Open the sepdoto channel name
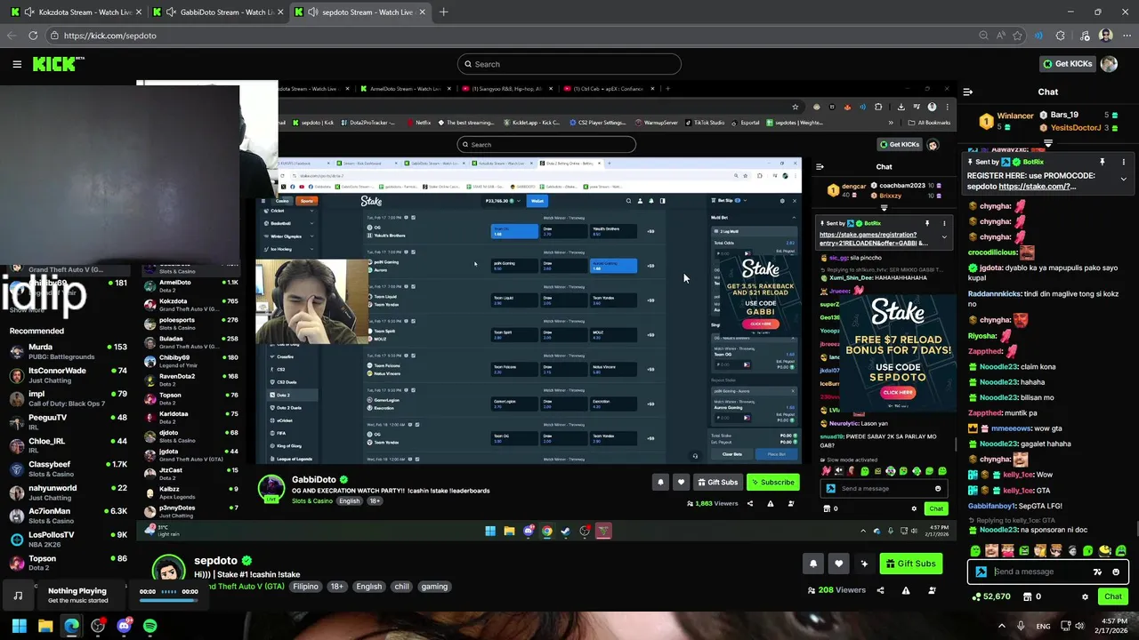 (215, 561)
